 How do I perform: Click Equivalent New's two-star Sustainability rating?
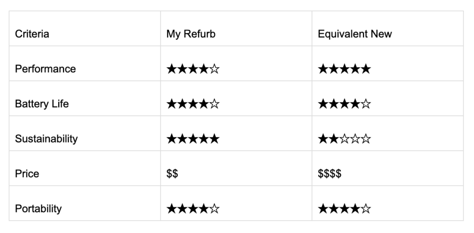pos(344,139)
